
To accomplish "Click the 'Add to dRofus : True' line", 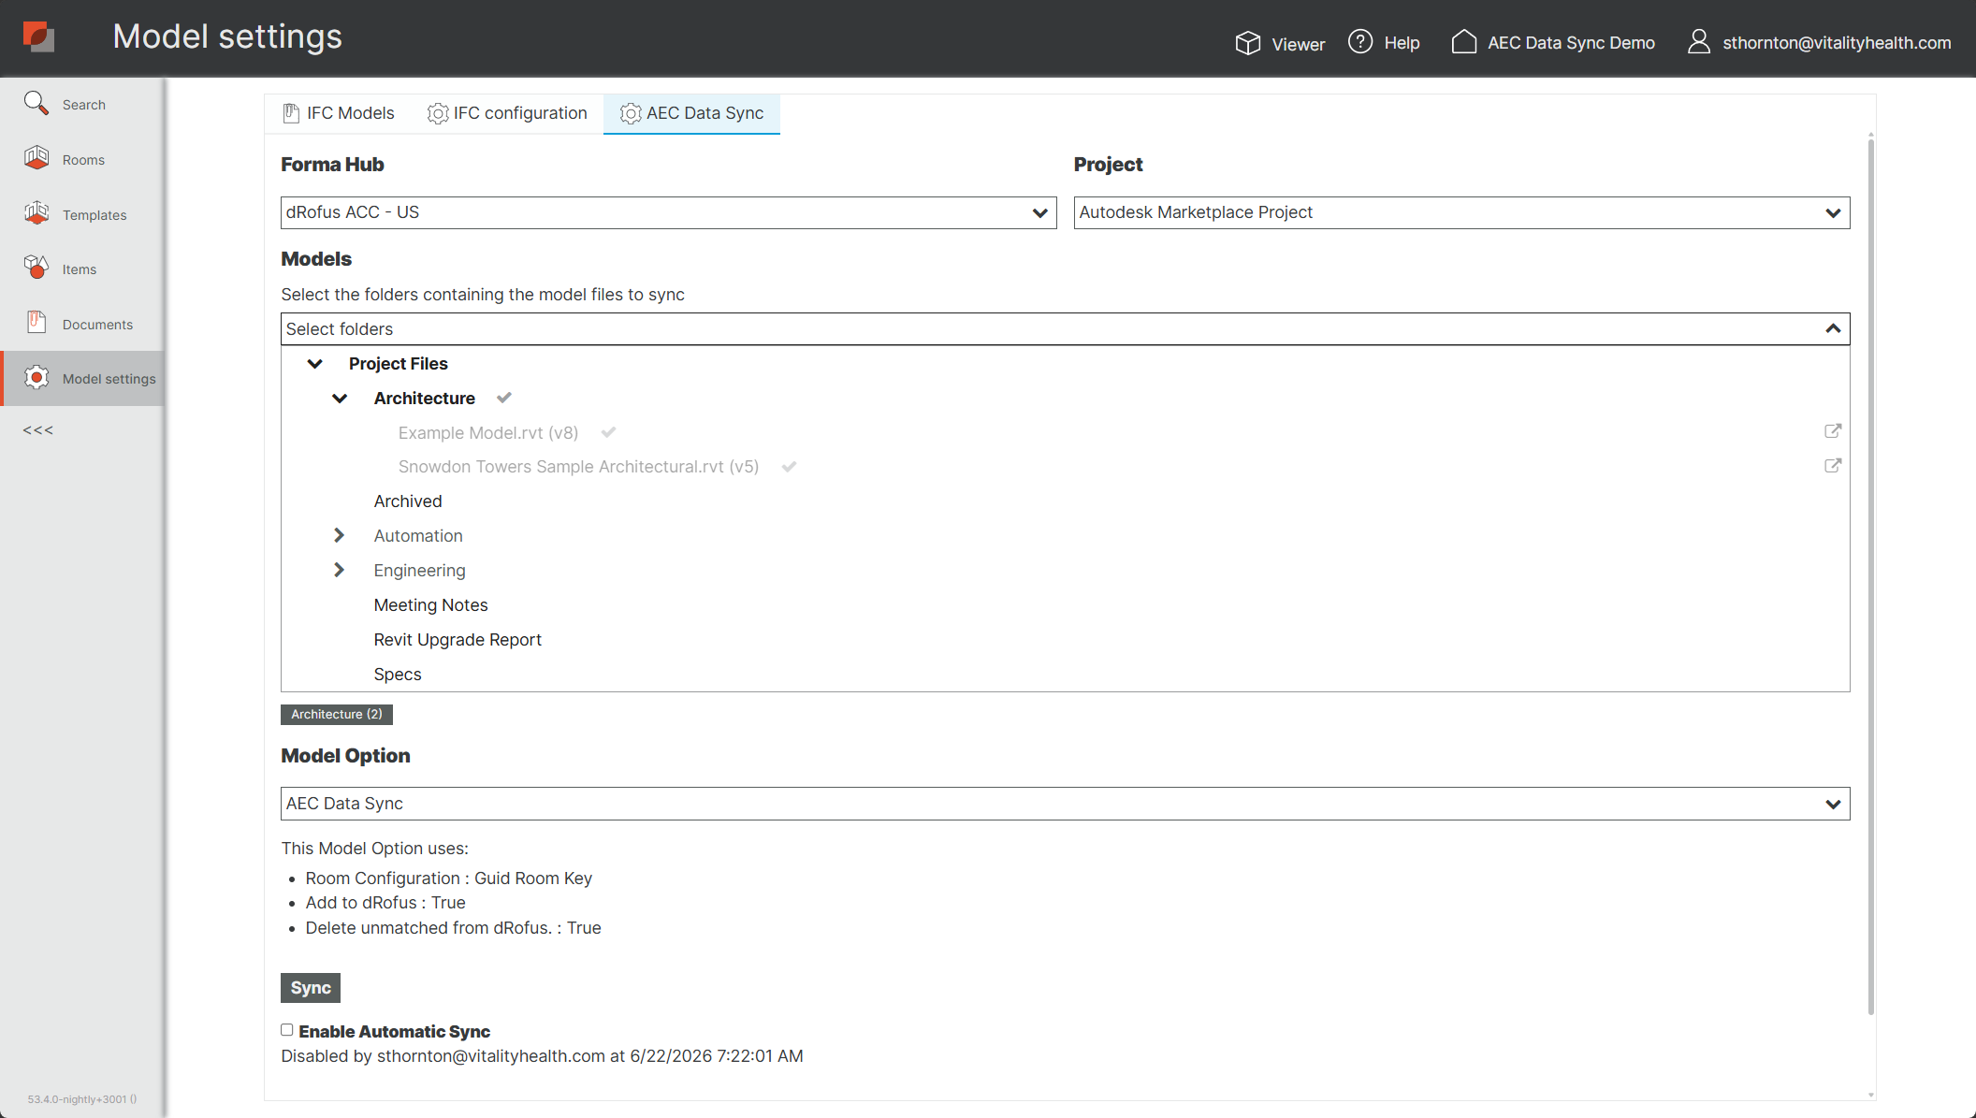I will click(385, 903).
